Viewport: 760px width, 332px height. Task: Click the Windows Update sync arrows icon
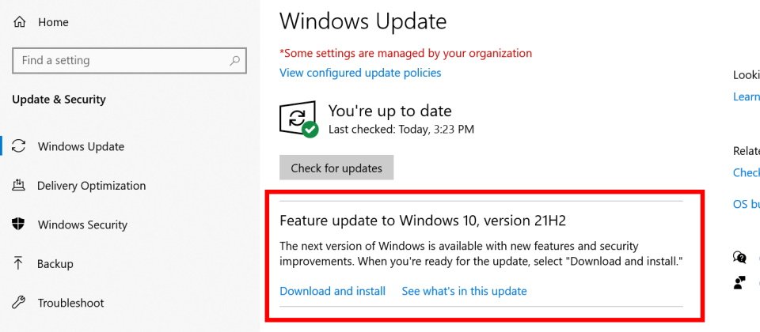(18, 146)
